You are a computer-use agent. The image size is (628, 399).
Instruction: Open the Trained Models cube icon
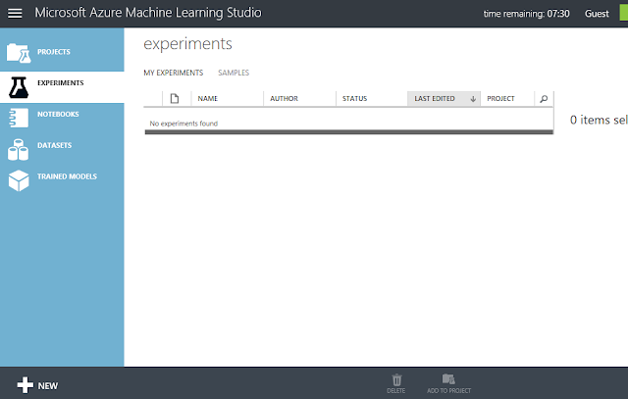[19, 180]
